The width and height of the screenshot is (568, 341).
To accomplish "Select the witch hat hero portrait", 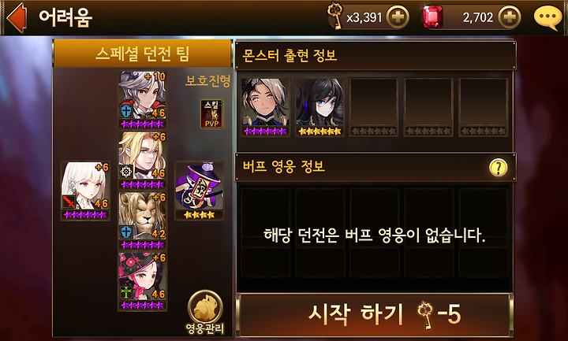I will (143, 281).
